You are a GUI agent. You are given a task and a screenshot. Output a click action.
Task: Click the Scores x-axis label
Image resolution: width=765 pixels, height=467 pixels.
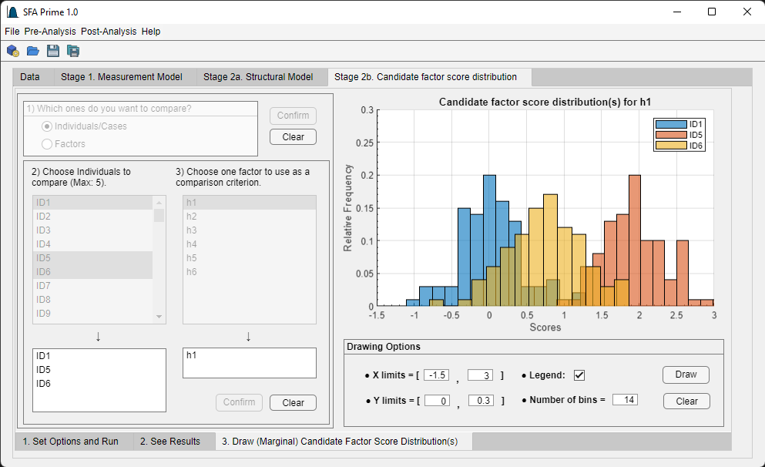545,328
